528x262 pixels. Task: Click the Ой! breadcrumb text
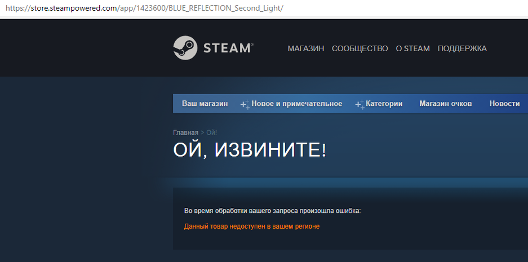click(211, 132)
